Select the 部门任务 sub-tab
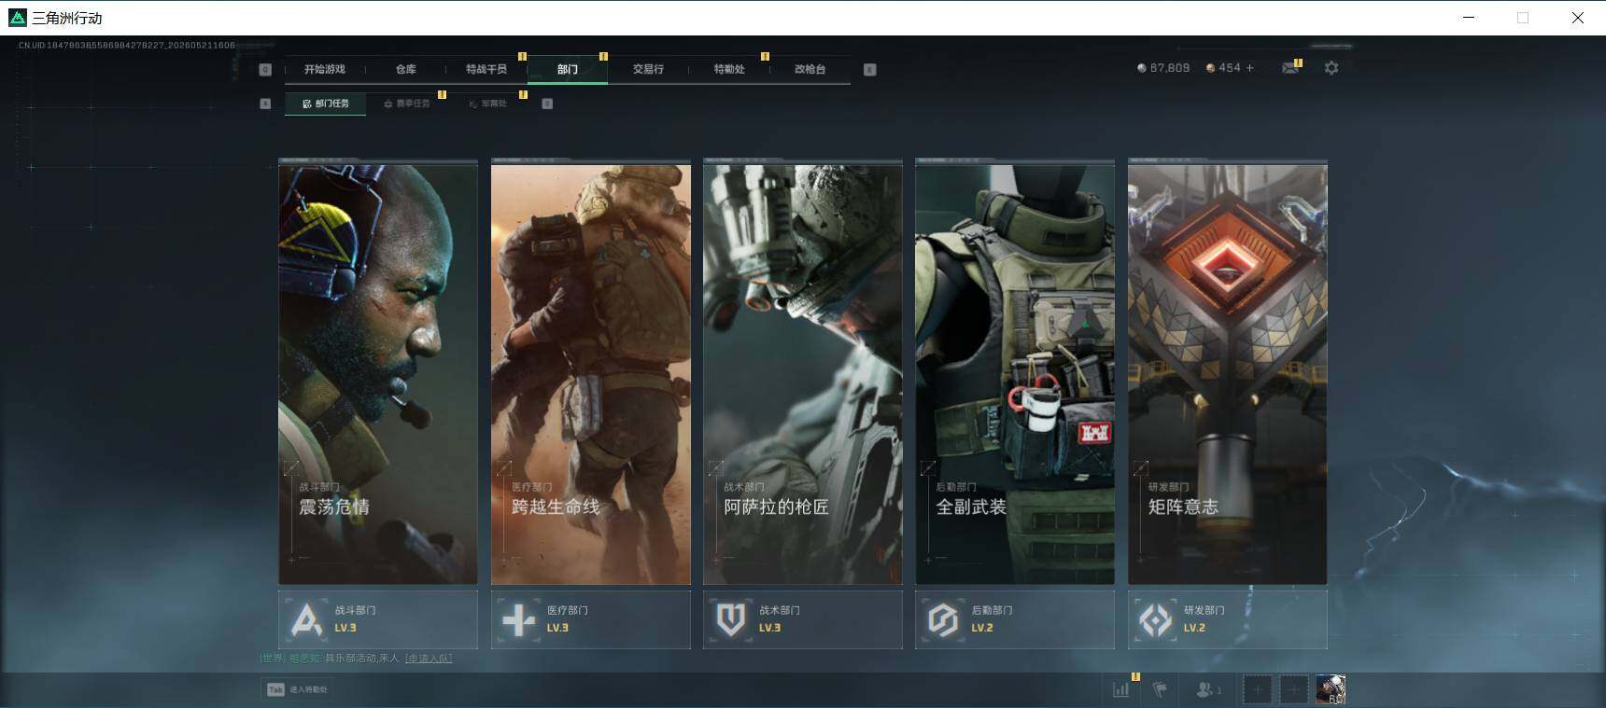The height and width of the screenshot is (708, 1606). pyautogui.click(x=326, y=104)
